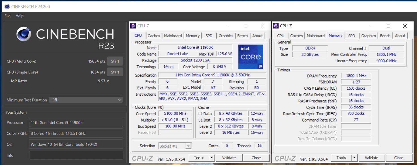The width and height of the screenshot is (417, 165).
Task: Click the memory Size value '32 GBytes'
Action: tap(310, 54)
